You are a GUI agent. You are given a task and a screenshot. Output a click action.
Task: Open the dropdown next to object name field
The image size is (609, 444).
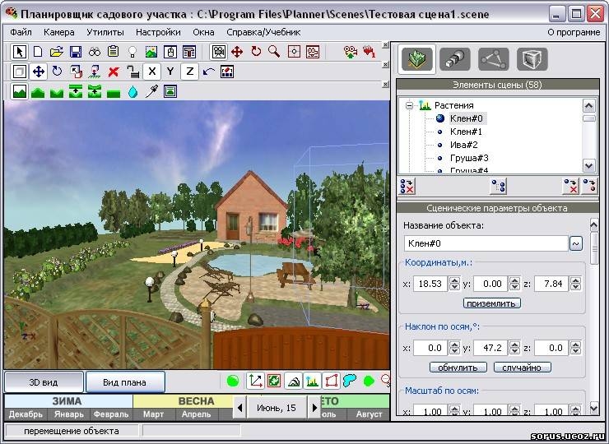pos(575,243)
